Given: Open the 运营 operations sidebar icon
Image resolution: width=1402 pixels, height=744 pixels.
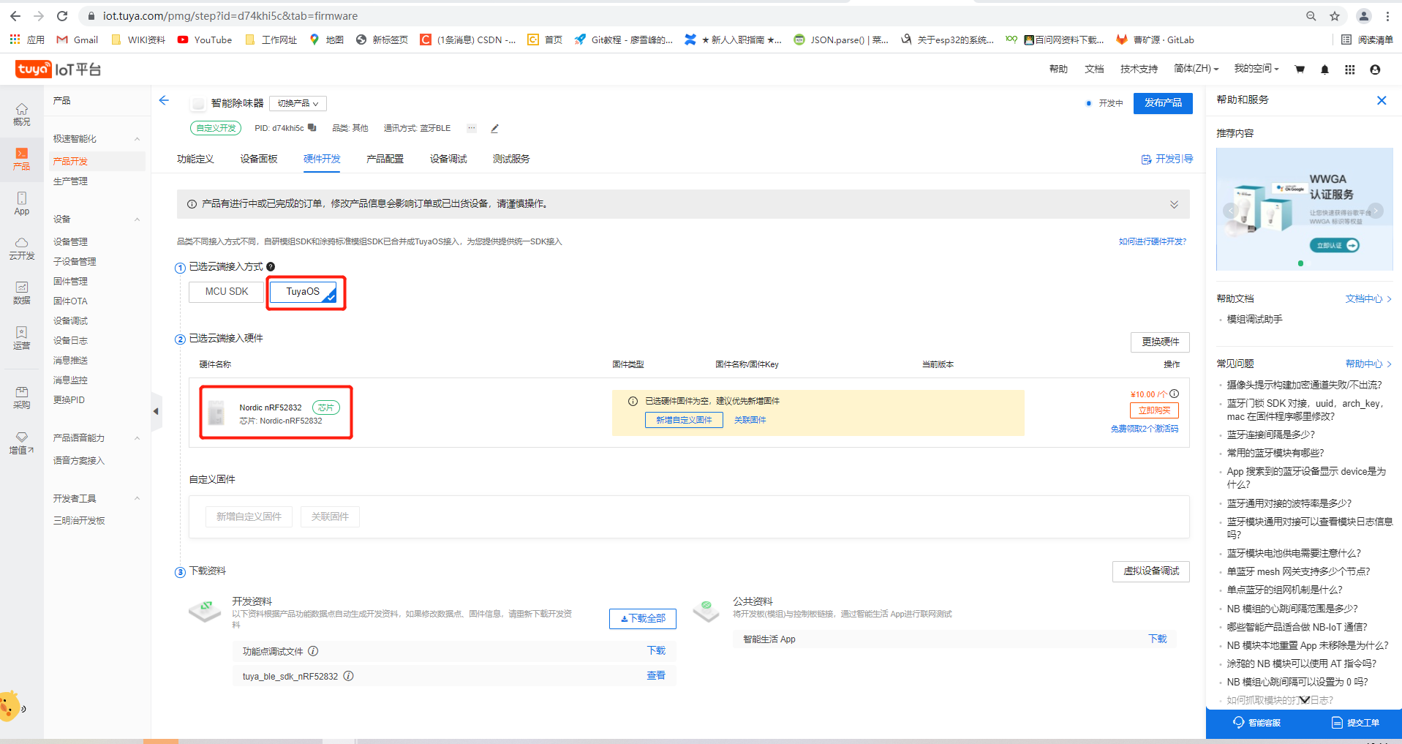Looking at the screenshot, I should [22, 338].
